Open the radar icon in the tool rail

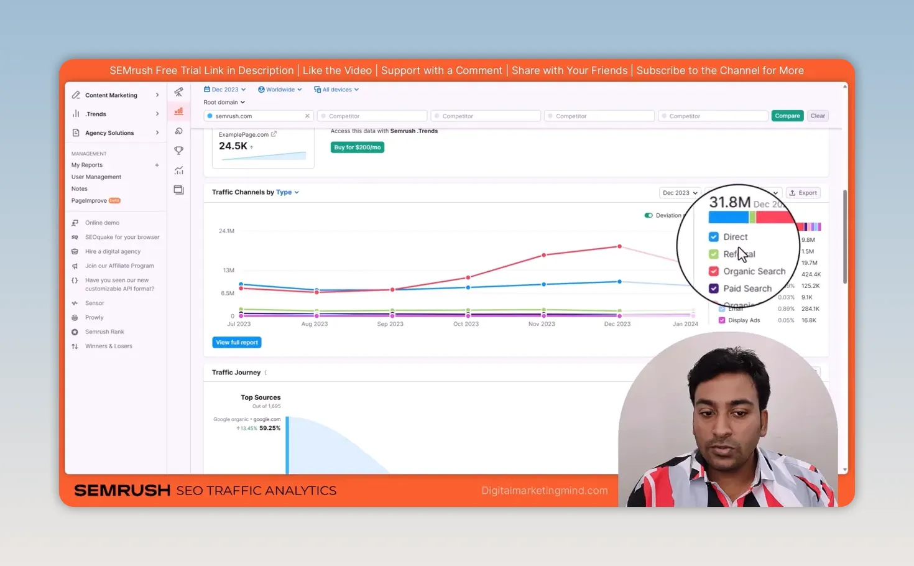[178, 131]
